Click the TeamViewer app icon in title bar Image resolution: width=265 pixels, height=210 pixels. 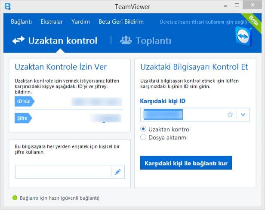point(8,6)
